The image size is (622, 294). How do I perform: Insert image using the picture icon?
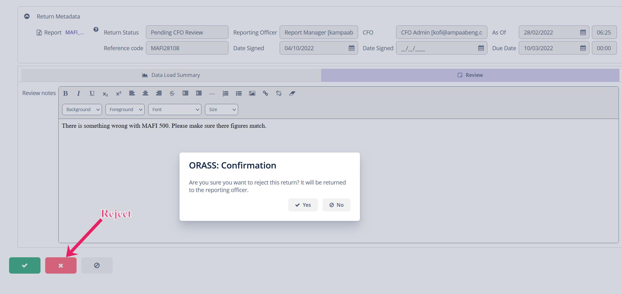point(252,93)
